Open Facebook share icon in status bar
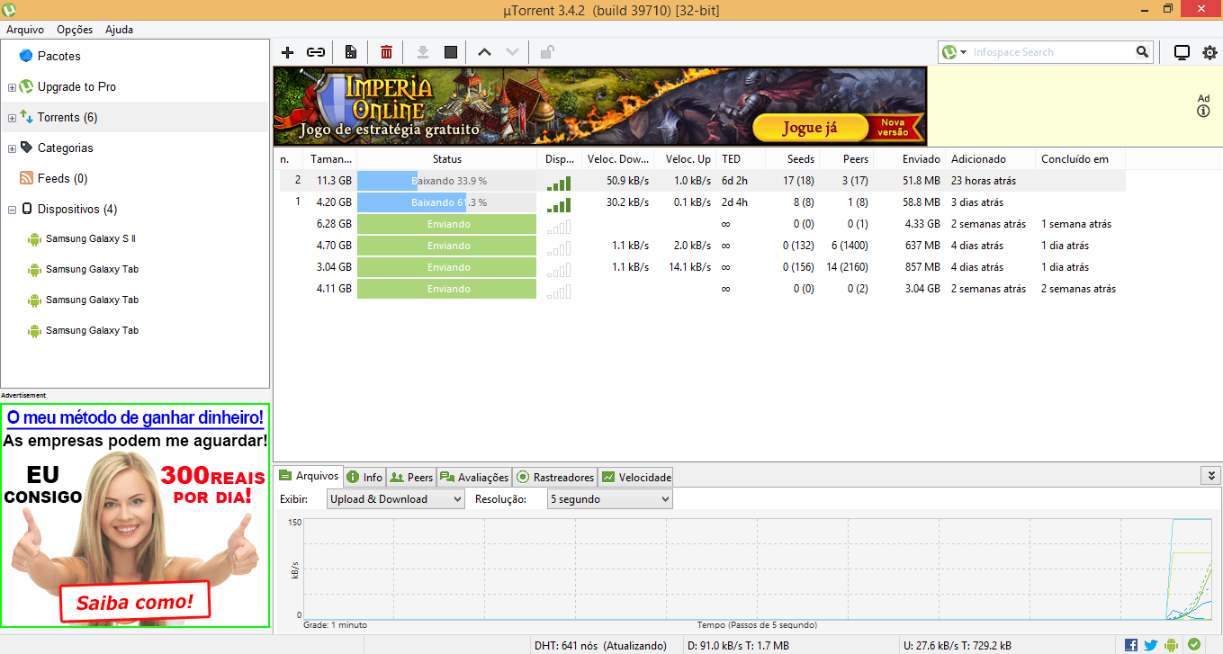 [x=1131, y=644]
